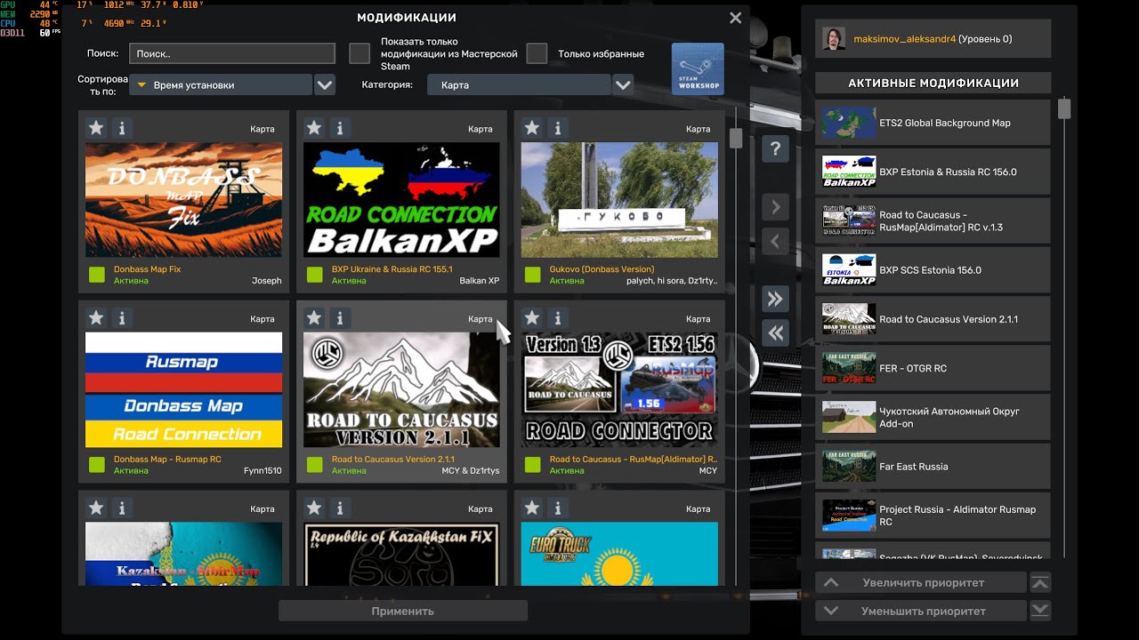
Task: Click the Gukovo road sign thumbnail
Action: (x=619, y=200)
